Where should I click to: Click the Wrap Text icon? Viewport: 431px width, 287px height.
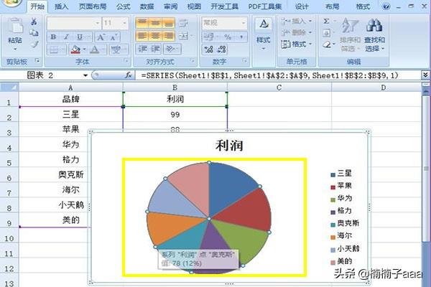(x=183, y=23)
